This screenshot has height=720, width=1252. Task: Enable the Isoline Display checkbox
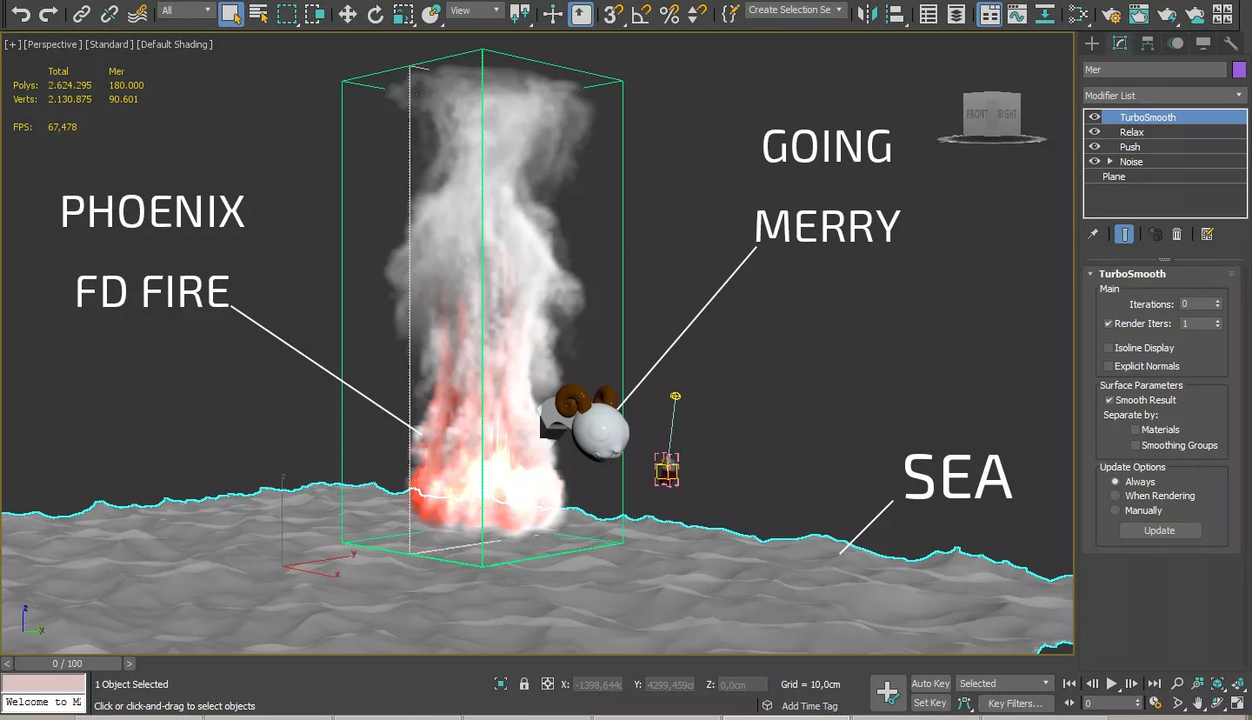coord(1109,348)
